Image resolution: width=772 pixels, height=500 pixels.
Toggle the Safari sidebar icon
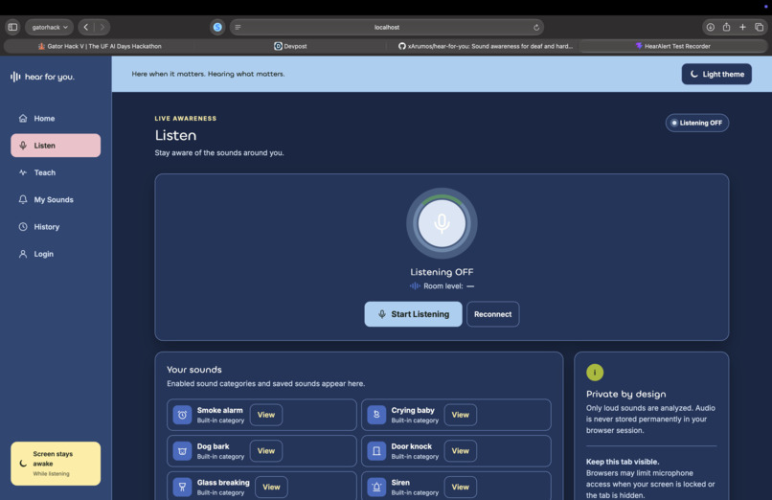12,27
